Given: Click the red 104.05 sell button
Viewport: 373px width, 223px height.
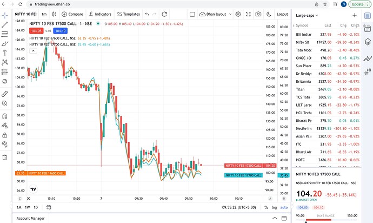Looking at the screenshot, I should 36,31.
